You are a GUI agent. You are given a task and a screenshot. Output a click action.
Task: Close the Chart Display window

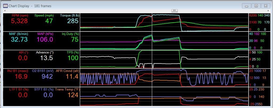coord(264,6)
